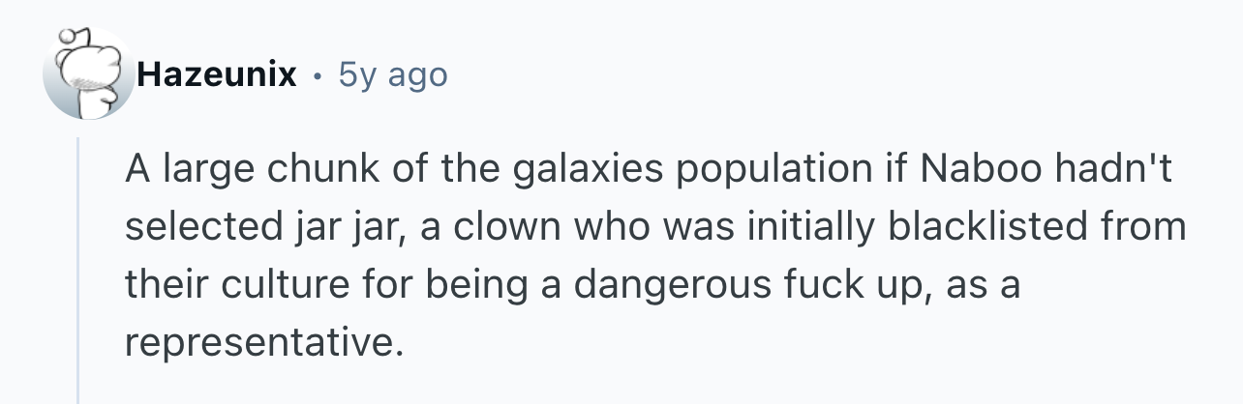The image size is (1243, 404).
Task: Click the word "selected" starting the second line
Action: (186, 228)
